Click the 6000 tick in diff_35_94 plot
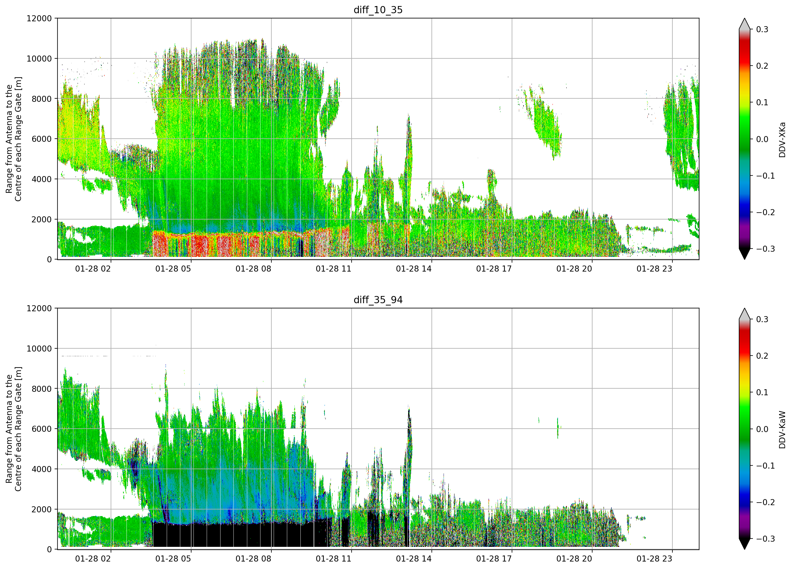This screenshot has width=792, height=569. tap(42, 429)
